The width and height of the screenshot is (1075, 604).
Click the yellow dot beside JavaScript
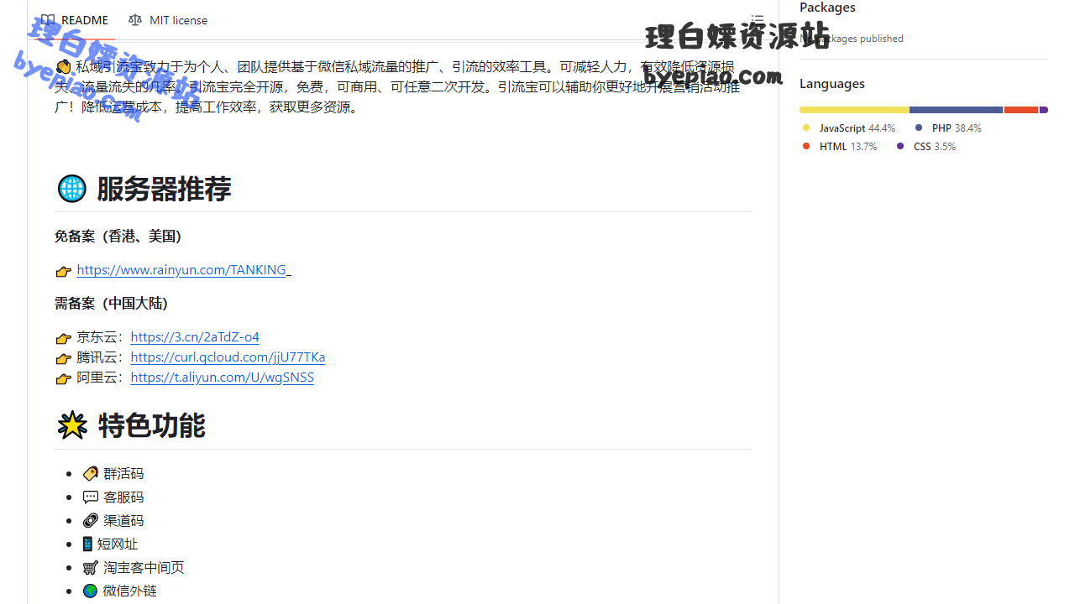(806, 128)
